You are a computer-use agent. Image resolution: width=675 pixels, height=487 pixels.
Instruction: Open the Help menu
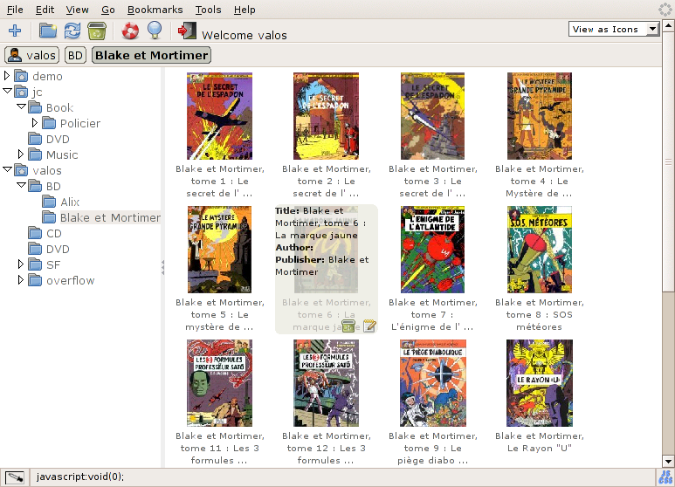tap(245, 10)
